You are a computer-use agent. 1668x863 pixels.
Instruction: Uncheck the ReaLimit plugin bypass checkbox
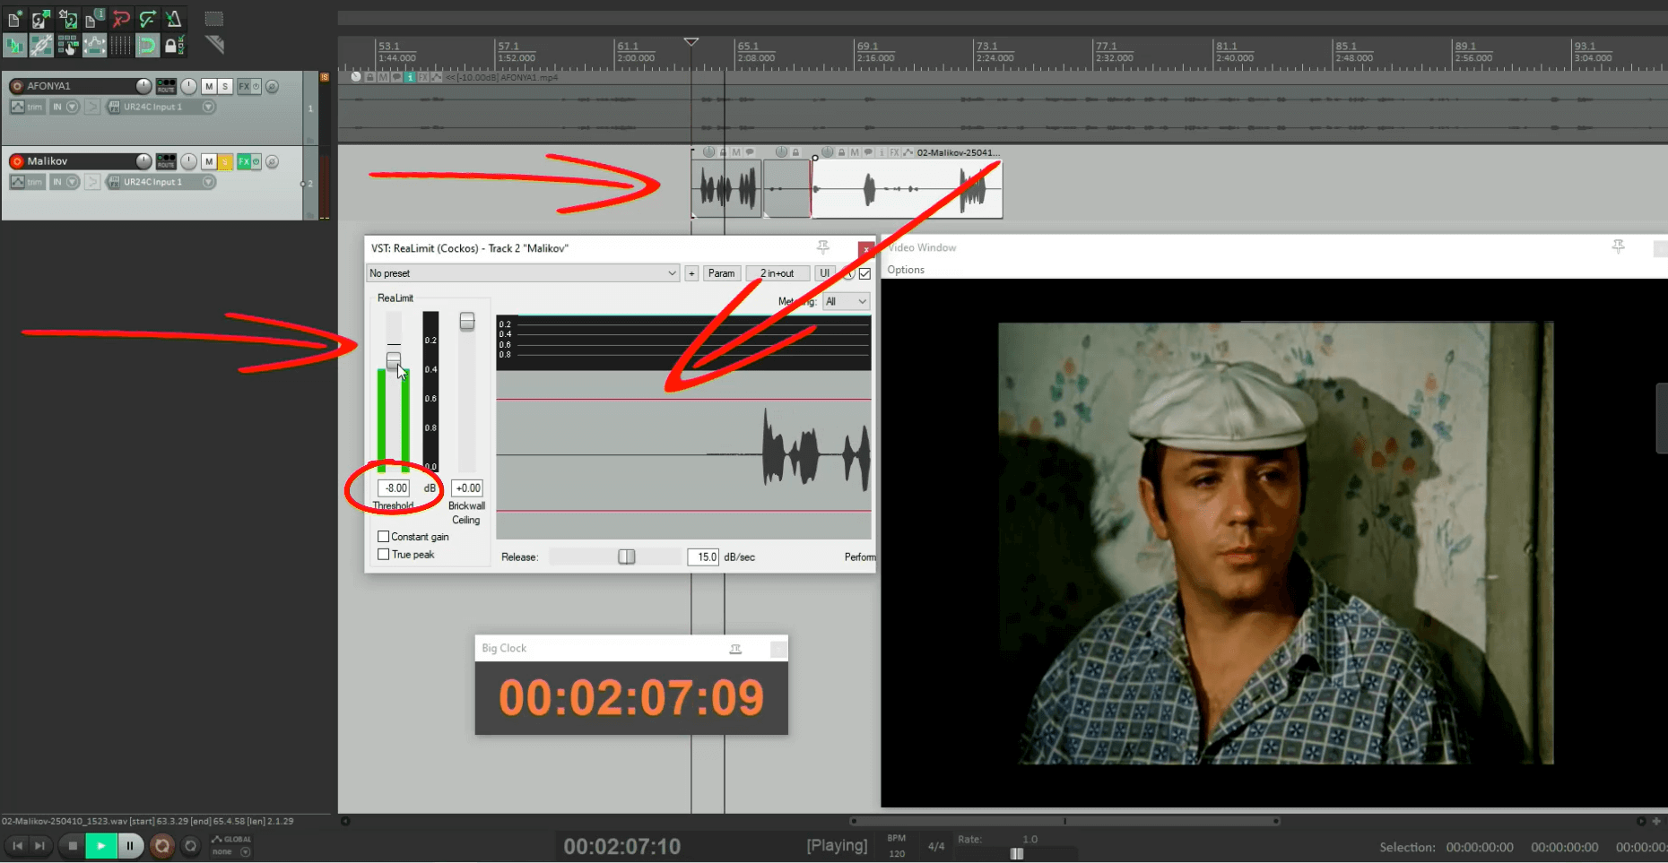(x=864, y=273)
